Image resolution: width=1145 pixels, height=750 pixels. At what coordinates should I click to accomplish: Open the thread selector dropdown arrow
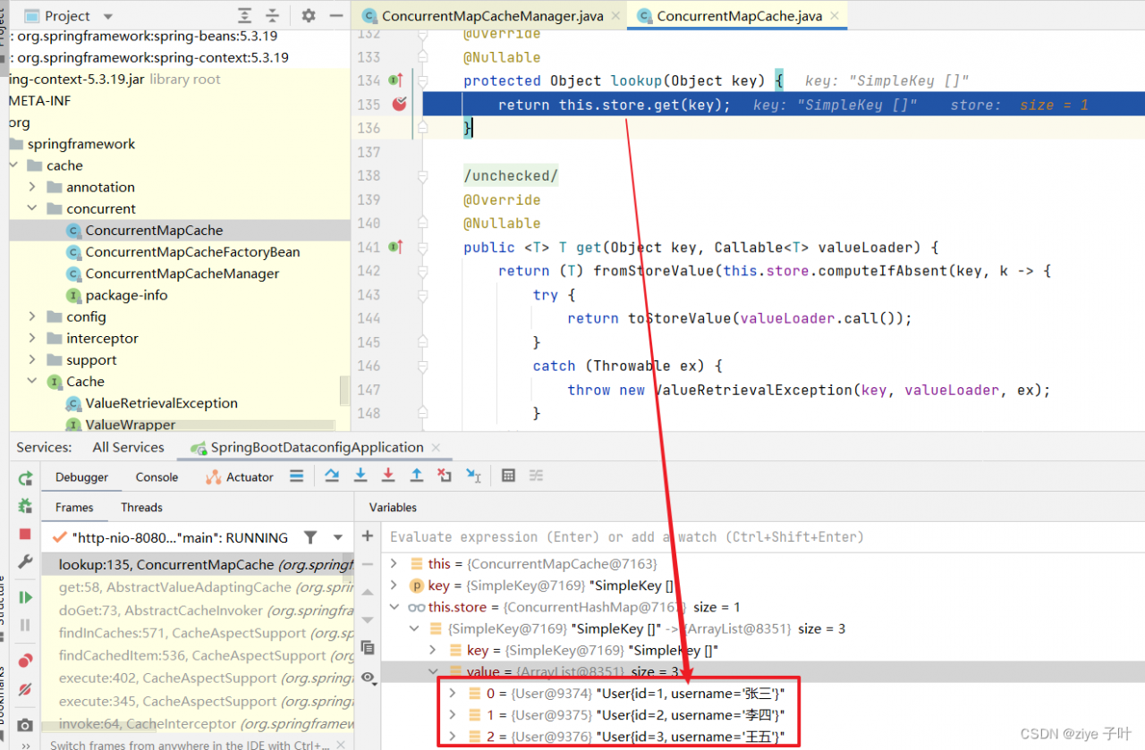pos(338,537)
